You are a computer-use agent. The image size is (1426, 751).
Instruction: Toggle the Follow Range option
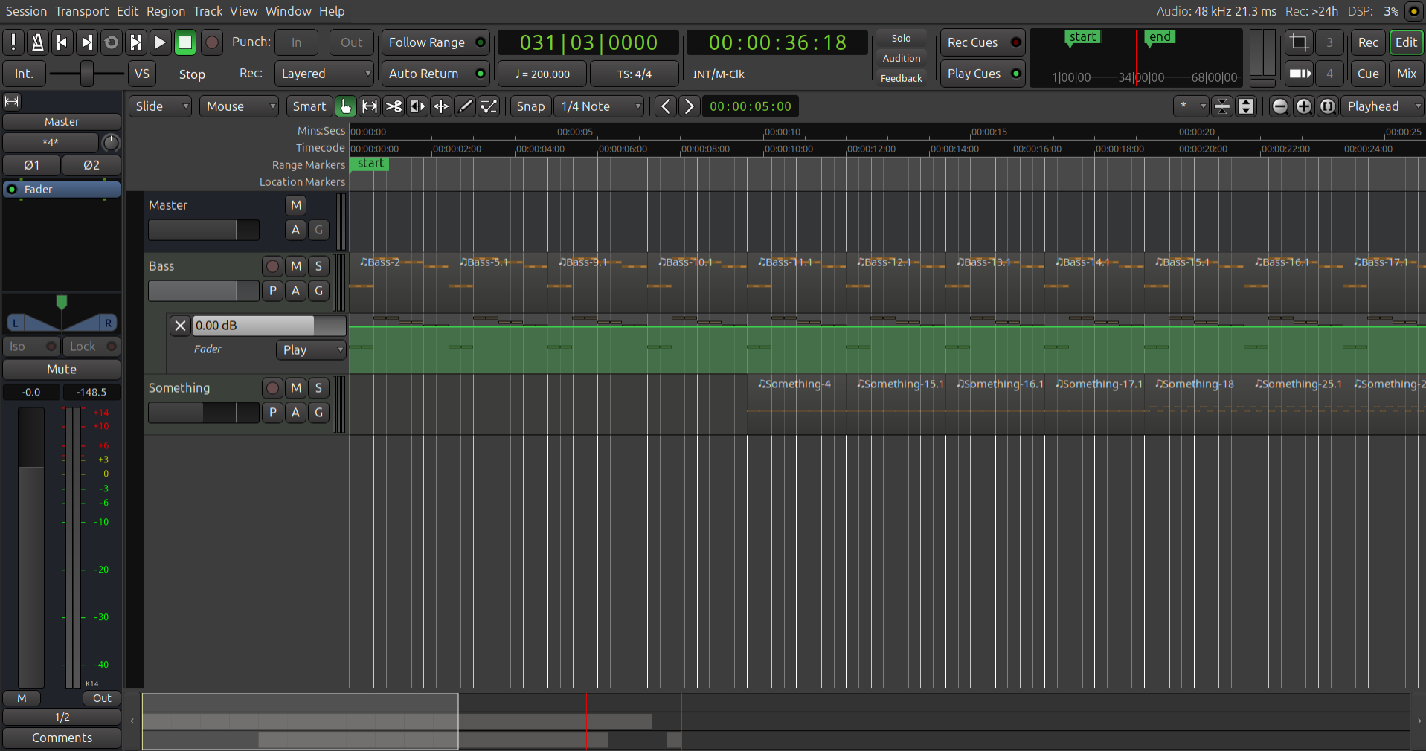[x=434, y=42]
